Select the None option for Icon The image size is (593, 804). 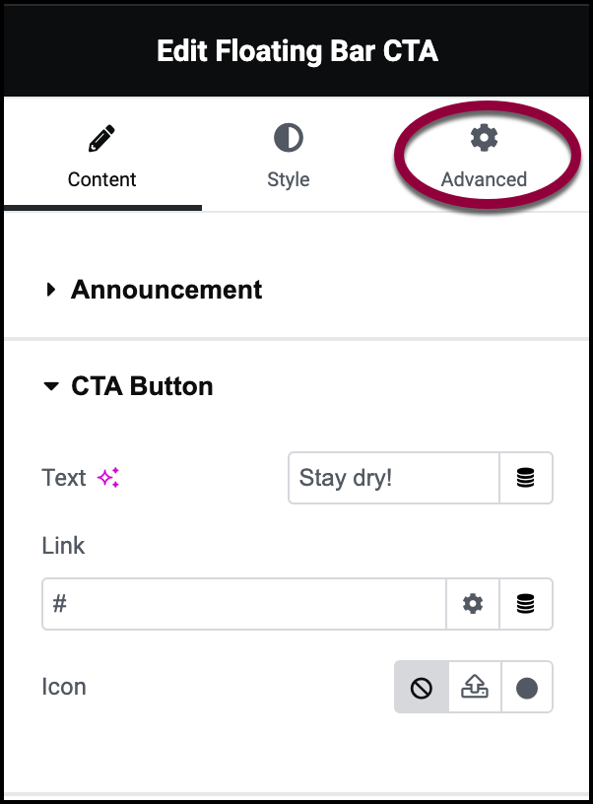pyautogui.click(x=422, y=687)
